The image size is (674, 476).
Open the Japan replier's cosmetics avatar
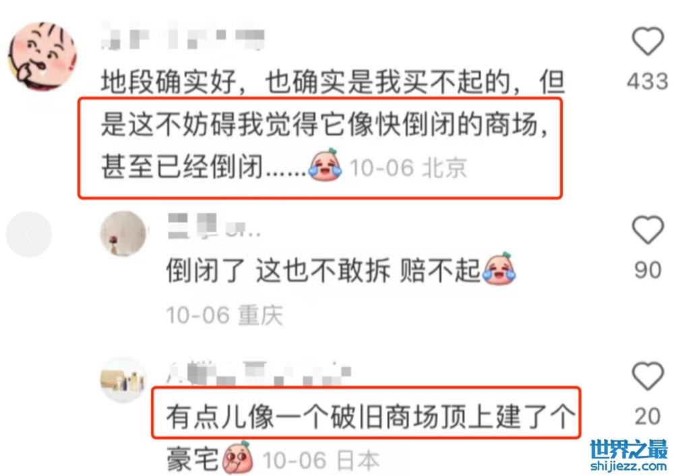(x=123, y=380)
